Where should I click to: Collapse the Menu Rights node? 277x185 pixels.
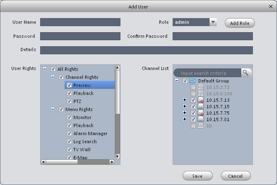53,109
